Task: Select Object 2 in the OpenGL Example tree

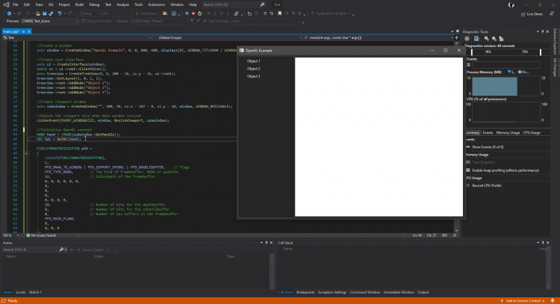Action: pyautogui.click(x=254, y=69)
